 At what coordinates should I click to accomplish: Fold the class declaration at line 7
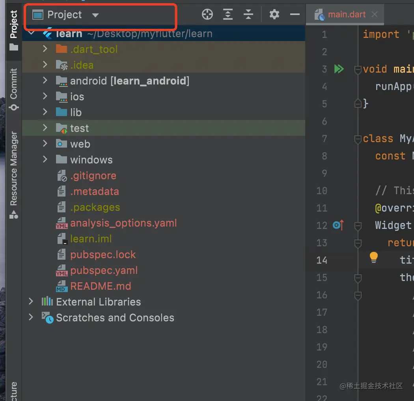[x=358, y=140]
